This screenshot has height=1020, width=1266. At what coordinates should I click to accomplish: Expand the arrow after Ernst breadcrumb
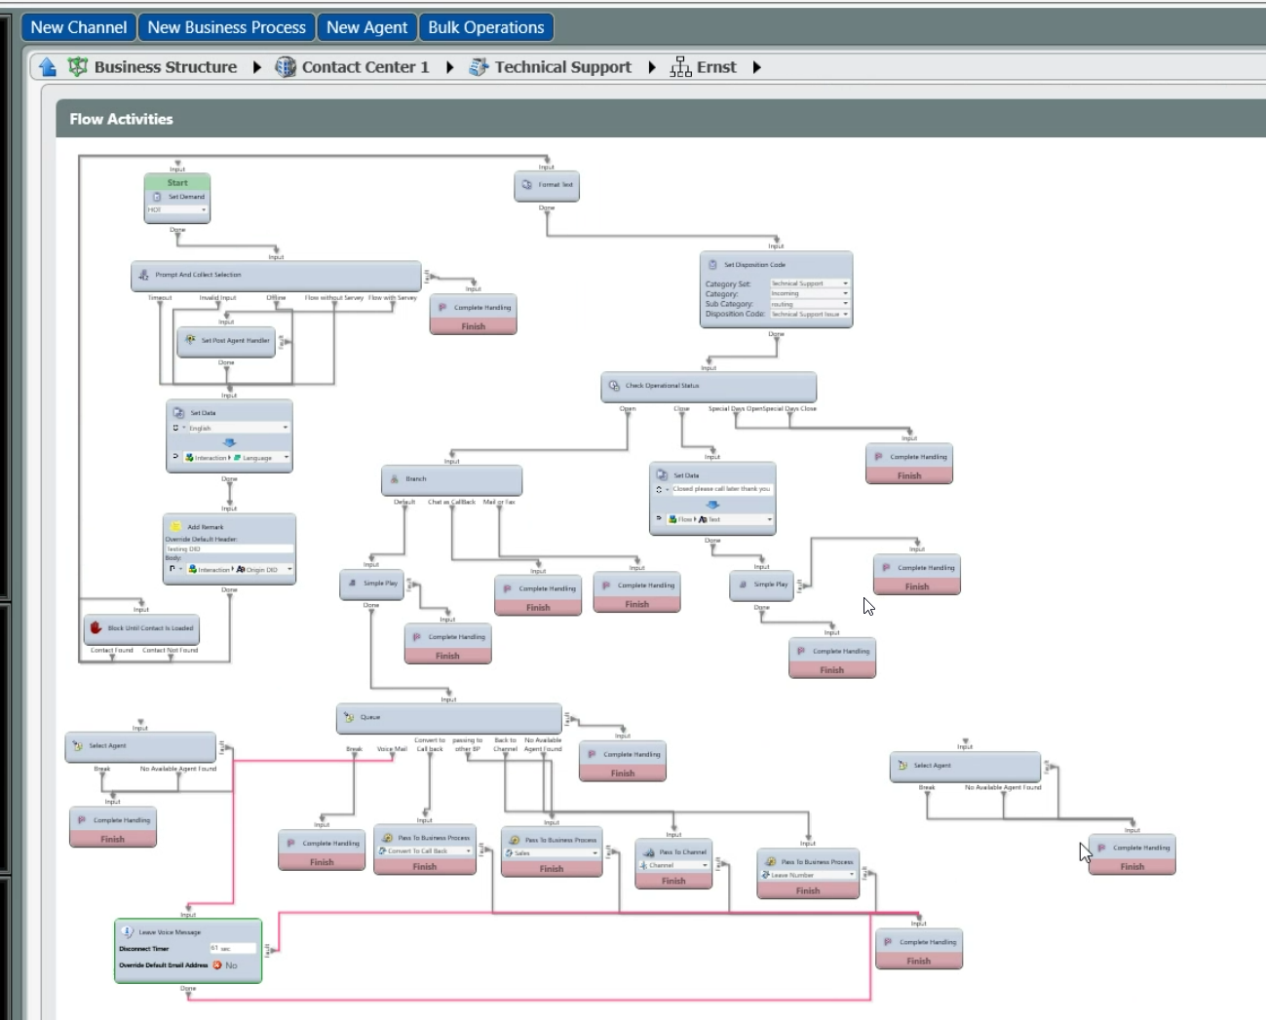click(x=756, y=67)
